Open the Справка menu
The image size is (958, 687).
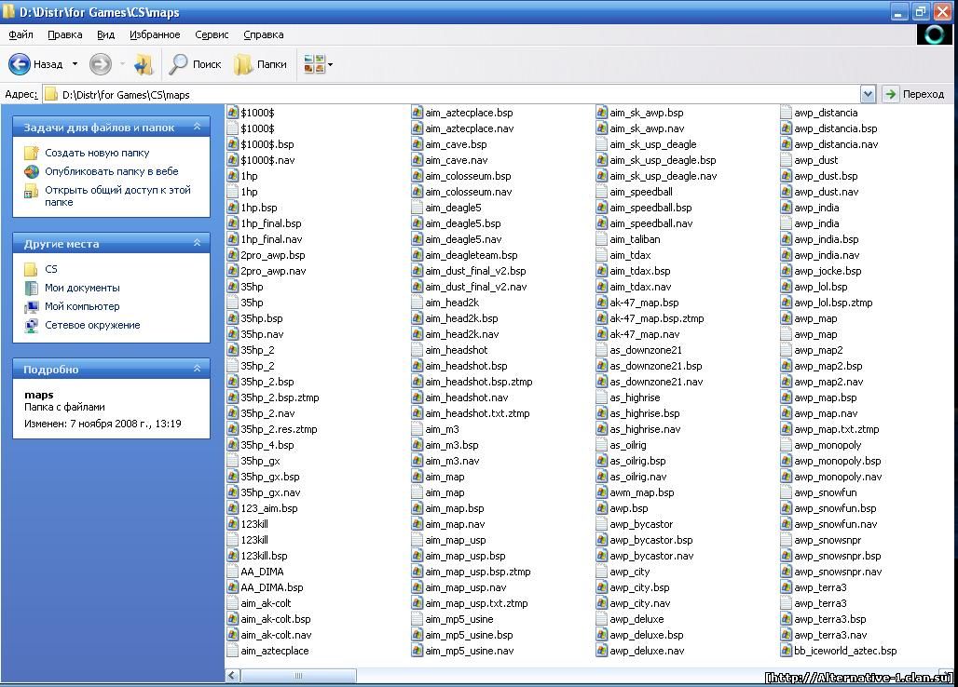point(264,34)
